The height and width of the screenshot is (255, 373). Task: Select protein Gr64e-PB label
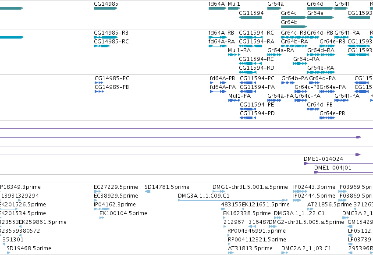tap(332, 114)
